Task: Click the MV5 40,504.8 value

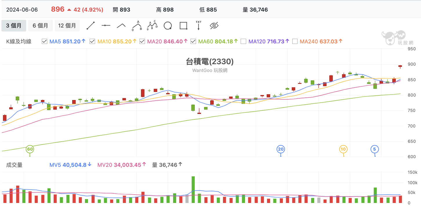Action: 70,165
